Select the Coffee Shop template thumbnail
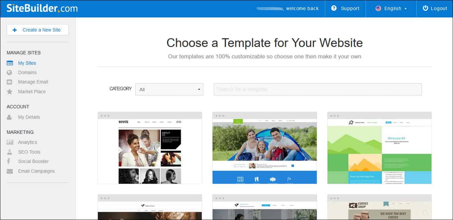 (x=379, y=207)
